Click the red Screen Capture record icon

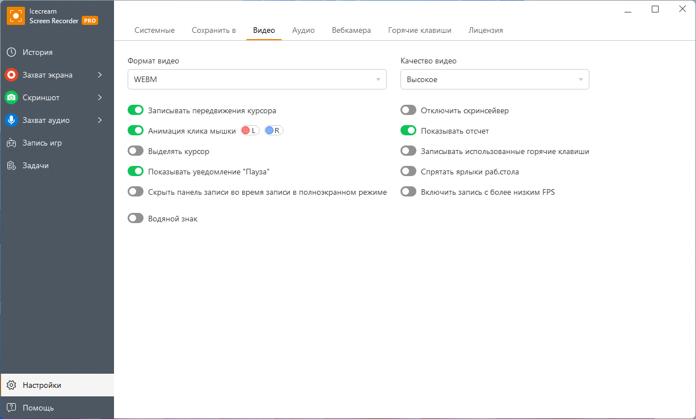11,75
